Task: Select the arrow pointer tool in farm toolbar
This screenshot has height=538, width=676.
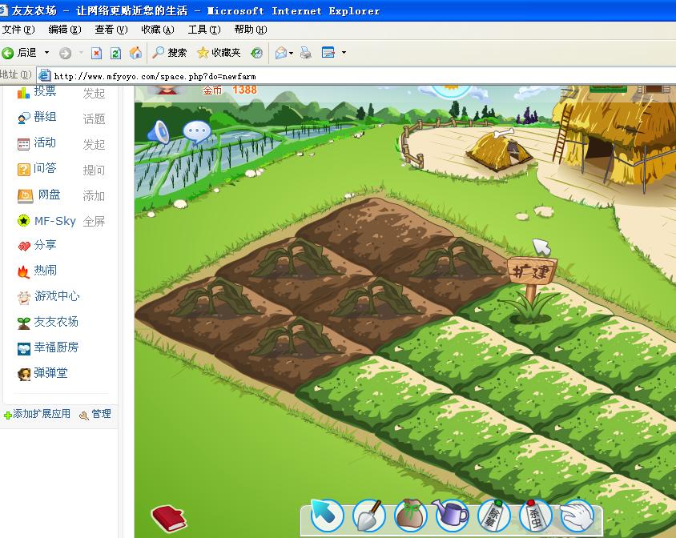Action: pyautogui.click(x=326, y=515)
